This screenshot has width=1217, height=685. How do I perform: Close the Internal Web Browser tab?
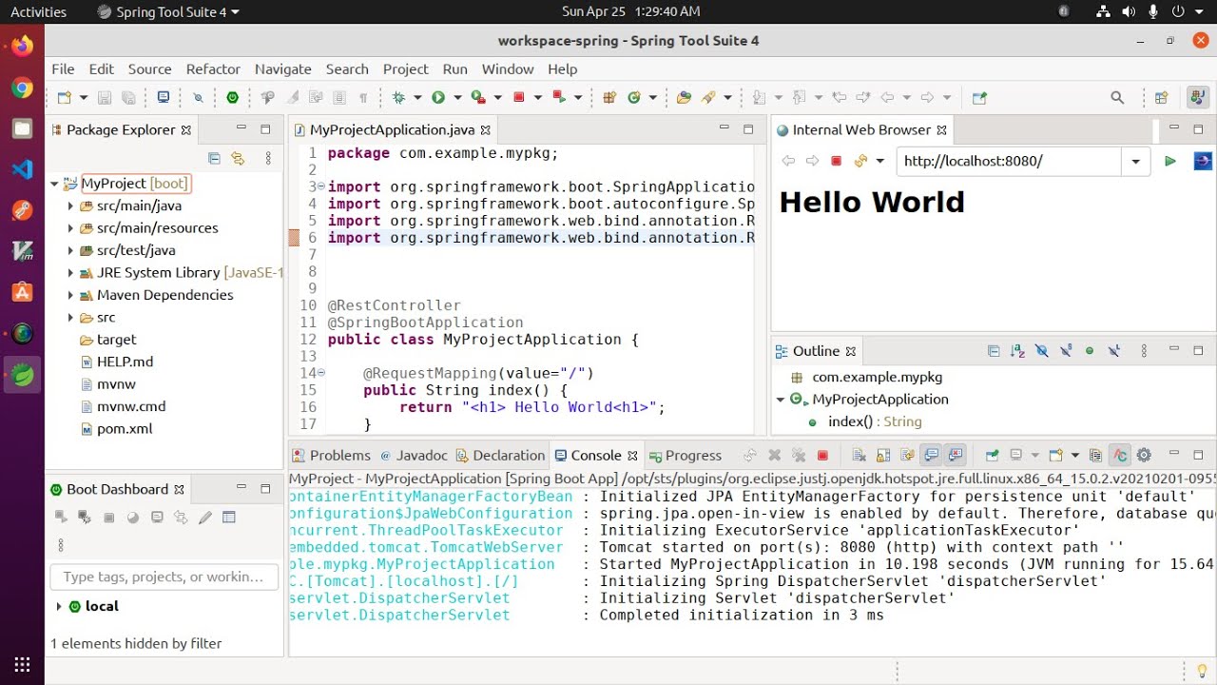pos(941,129)
